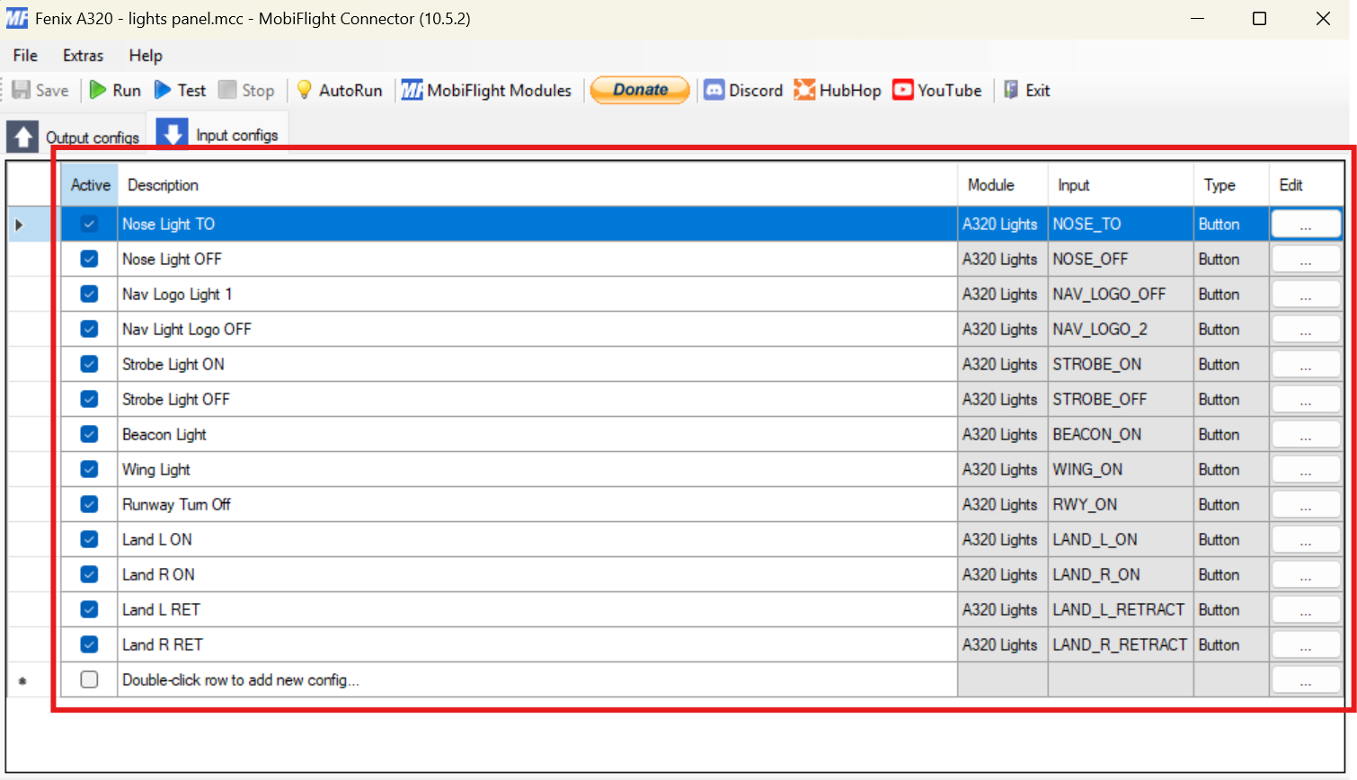Open edit button for Beacon Light
Viewport: 1357px width, 780px height.
[1306, 434]
